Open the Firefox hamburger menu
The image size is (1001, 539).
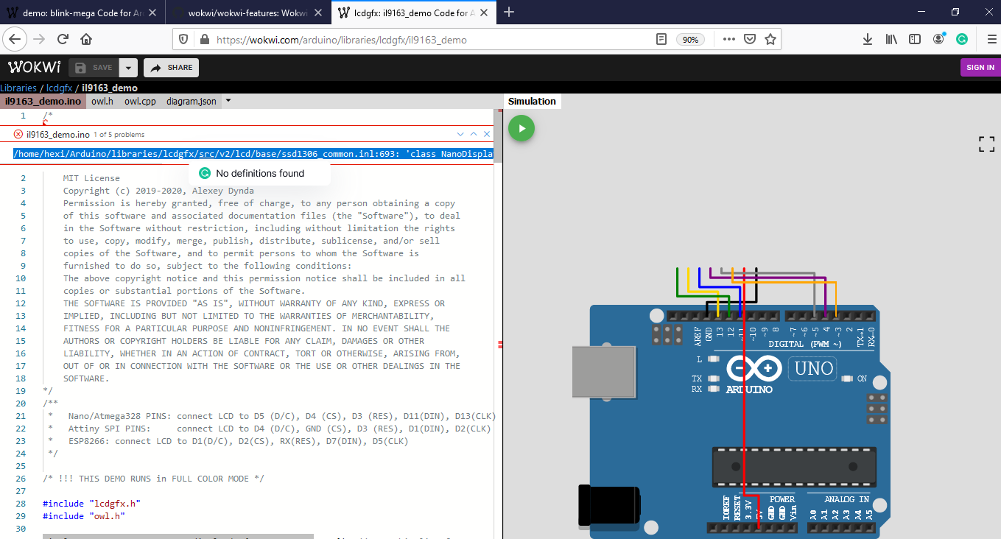pyautogui.click(x=991, y=39)
